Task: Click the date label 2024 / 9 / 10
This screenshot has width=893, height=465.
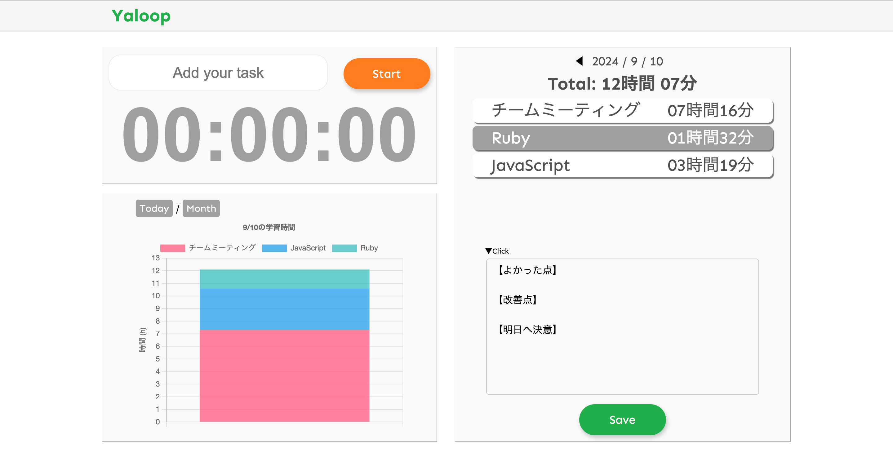Action: coord(626,61)
